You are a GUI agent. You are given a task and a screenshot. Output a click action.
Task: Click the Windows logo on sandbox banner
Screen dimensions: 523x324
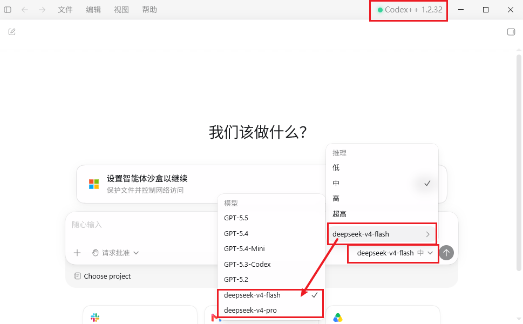(x=94, y=184)
